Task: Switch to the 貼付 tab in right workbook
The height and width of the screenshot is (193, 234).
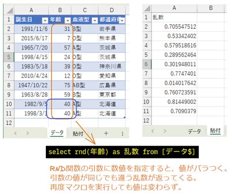Action: pos(215,131)
